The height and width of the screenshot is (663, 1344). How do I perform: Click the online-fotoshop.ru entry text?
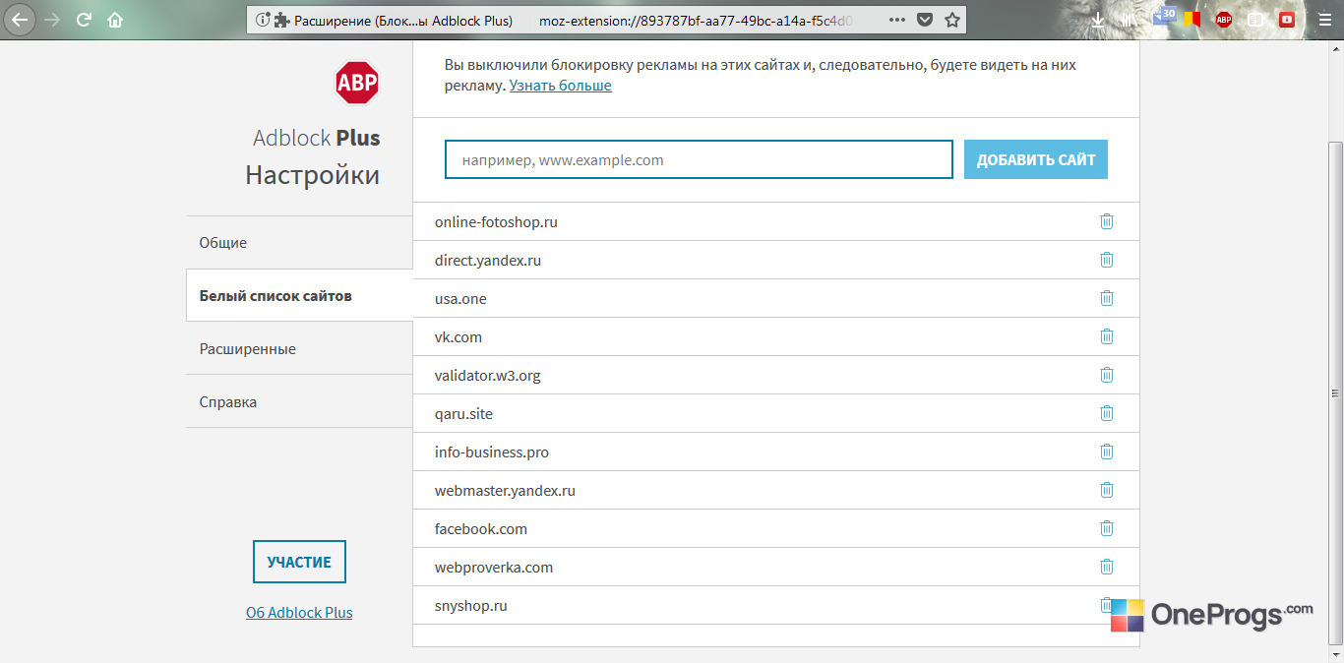coord(496,222)
